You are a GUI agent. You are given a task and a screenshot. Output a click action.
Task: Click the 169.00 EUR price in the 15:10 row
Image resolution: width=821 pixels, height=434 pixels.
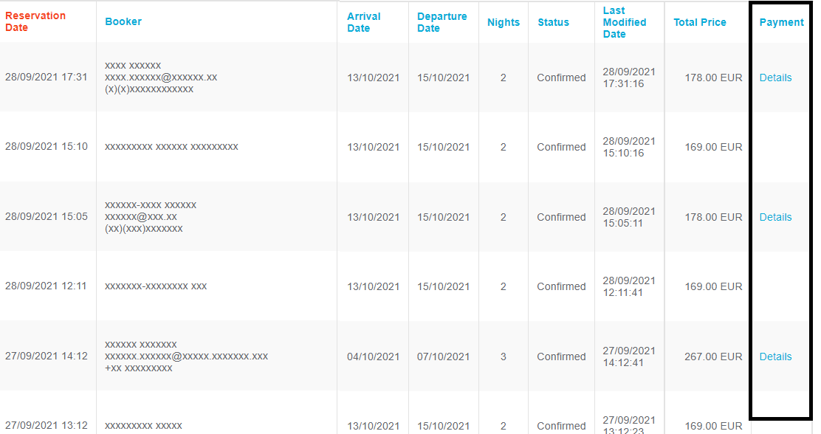pos(713,147)
